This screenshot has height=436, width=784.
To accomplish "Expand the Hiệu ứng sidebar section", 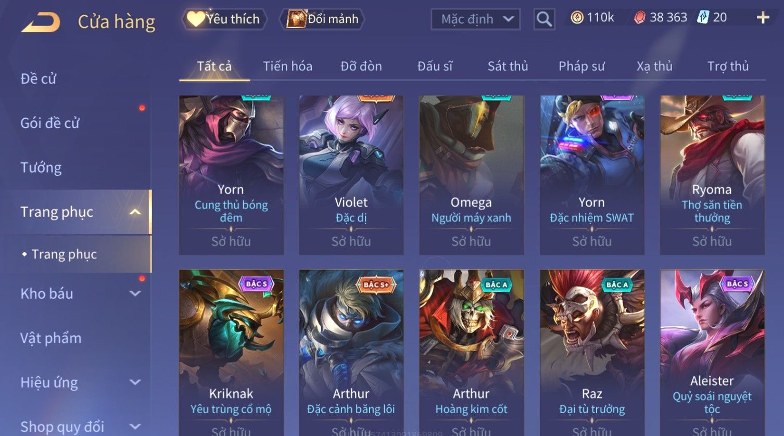I will pyautogui.click(x=135, y=382).
